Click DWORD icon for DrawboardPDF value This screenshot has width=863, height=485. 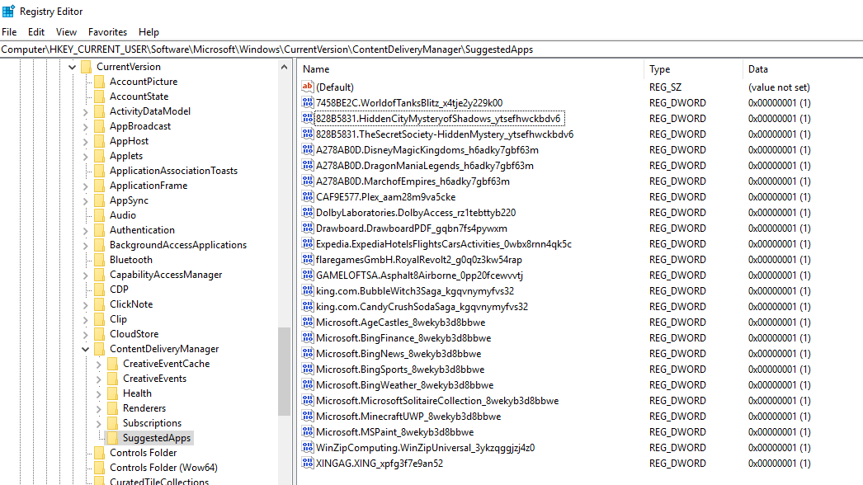click(308, 228)
